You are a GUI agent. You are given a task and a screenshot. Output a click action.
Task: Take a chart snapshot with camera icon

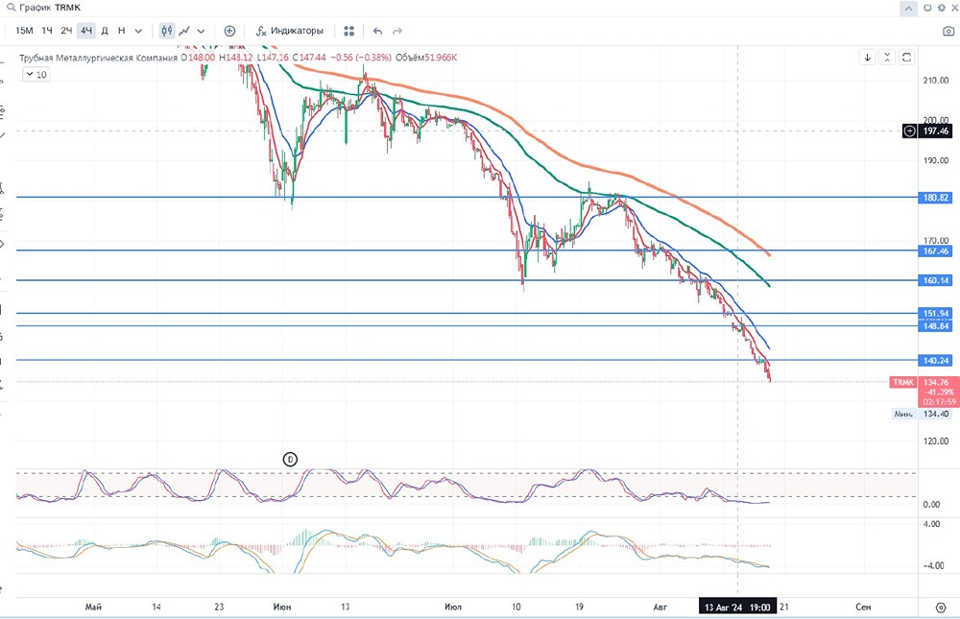pos(948,31)
